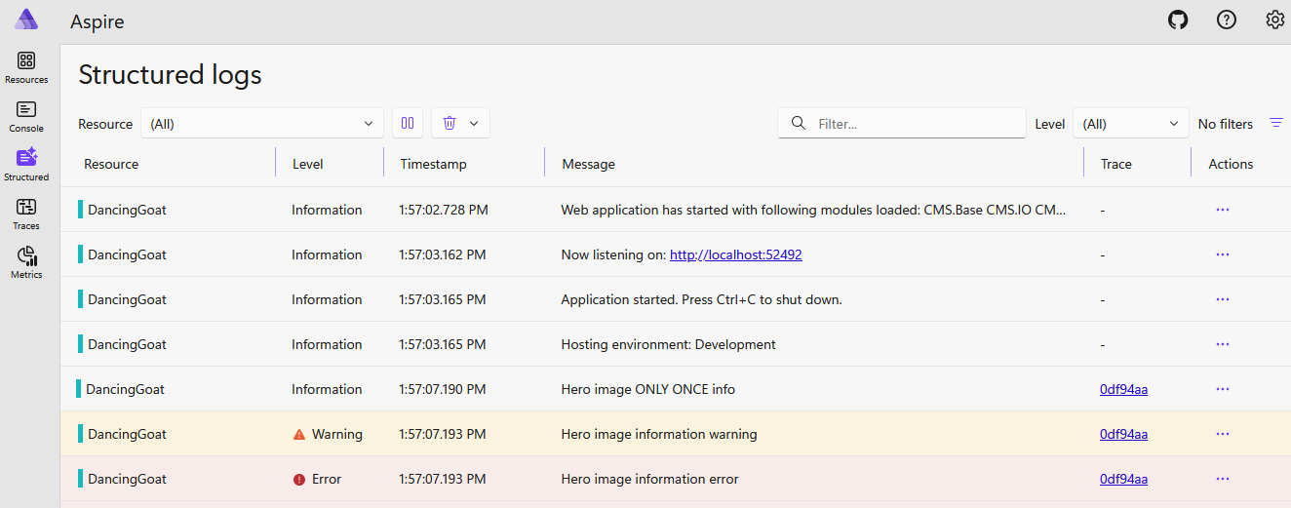This screenshot has width=1291, height=508.
Task: Open the http://localhost:52492 link
Action: [735, 254]
